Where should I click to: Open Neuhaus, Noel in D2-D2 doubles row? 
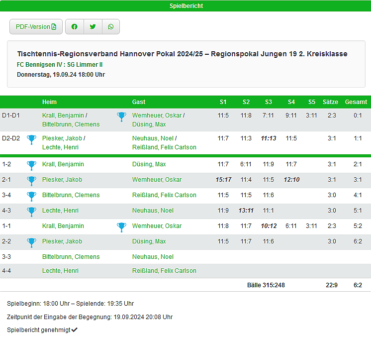(x=153, y=138)
